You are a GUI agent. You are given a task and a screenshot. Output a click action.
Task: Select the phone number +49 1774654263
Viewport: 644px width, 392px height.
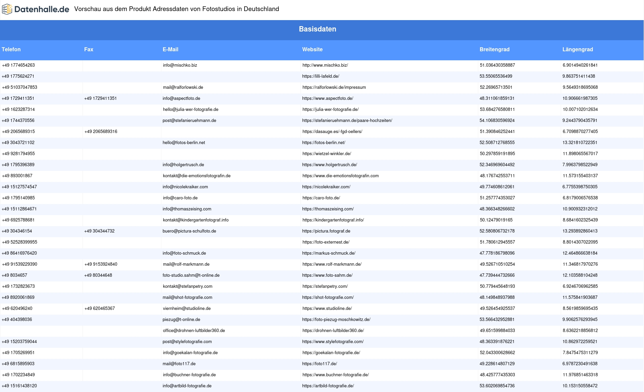(x=18, y=65)
